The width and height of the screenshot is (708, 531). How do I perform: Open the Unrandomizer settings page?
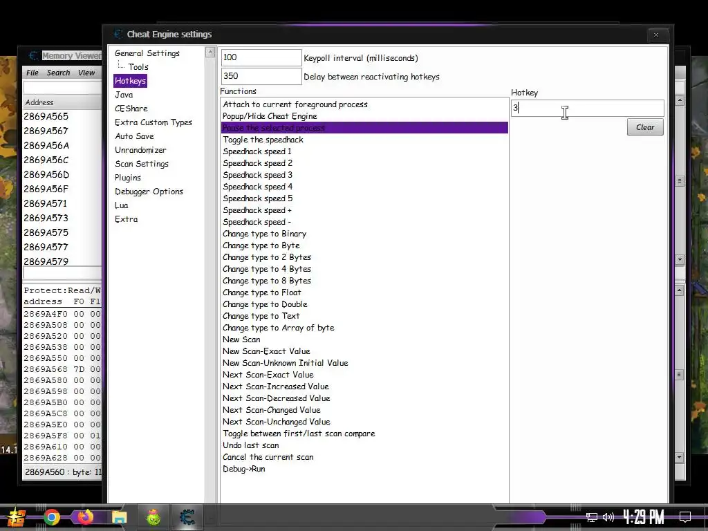pyautogui.click(x=140, y=150)
